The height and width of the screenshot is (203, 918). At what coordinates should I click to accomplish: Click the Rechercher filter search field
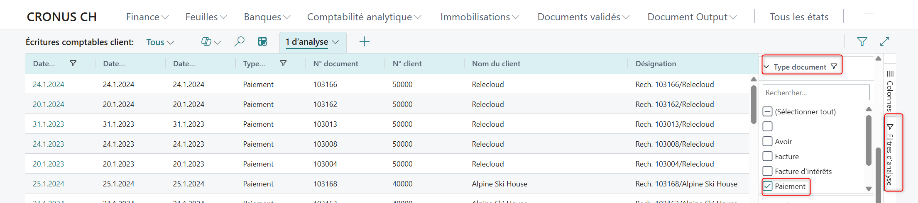(815, 93)
